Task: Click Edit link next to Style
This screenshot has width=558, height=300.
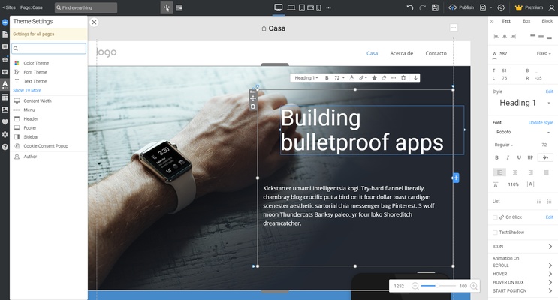Action: pos(550,91)
